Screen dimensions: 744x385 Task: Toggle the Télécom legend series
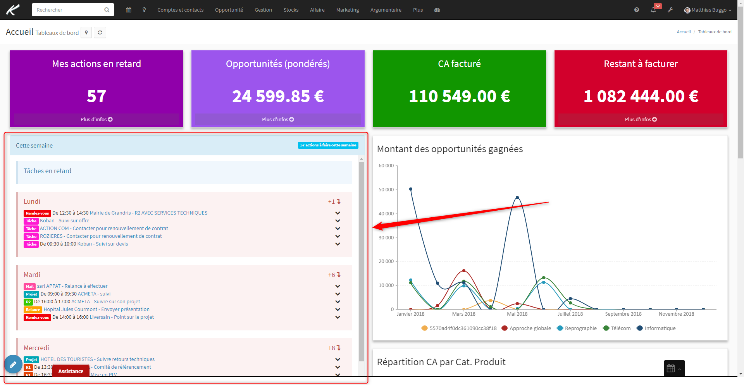[x=617, y=328]
